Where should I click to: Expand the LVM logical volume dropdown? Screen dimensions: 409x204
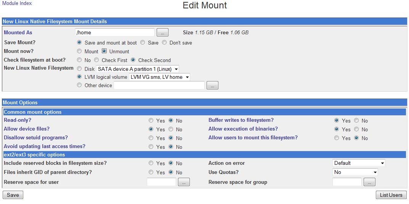159,77
